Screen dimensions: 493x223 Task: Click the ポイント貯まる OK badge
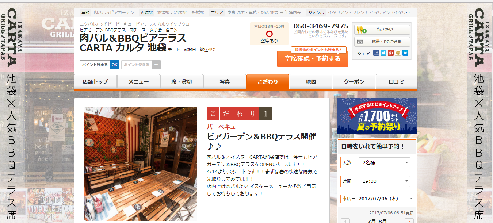(x=99, y=65)
